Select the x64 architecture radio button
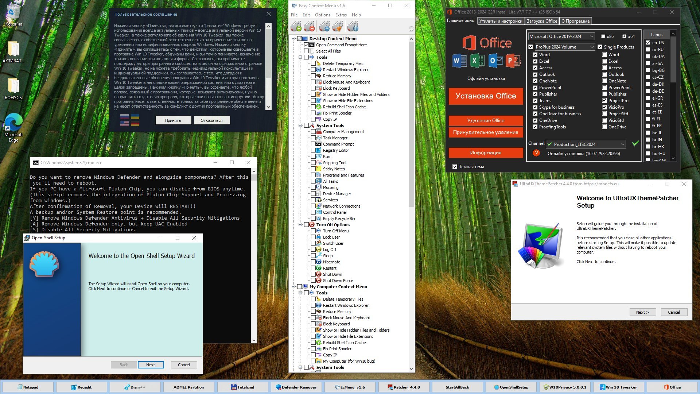Screen dimensions: 700x394 click(624, 36)
